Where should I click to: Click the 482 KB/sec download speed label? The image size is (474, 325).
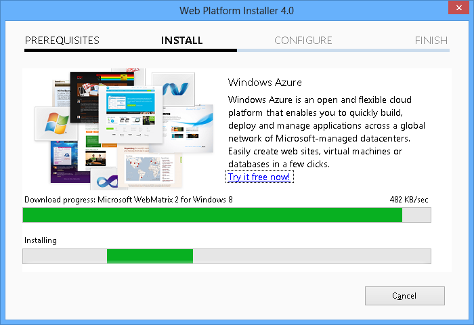408,200
